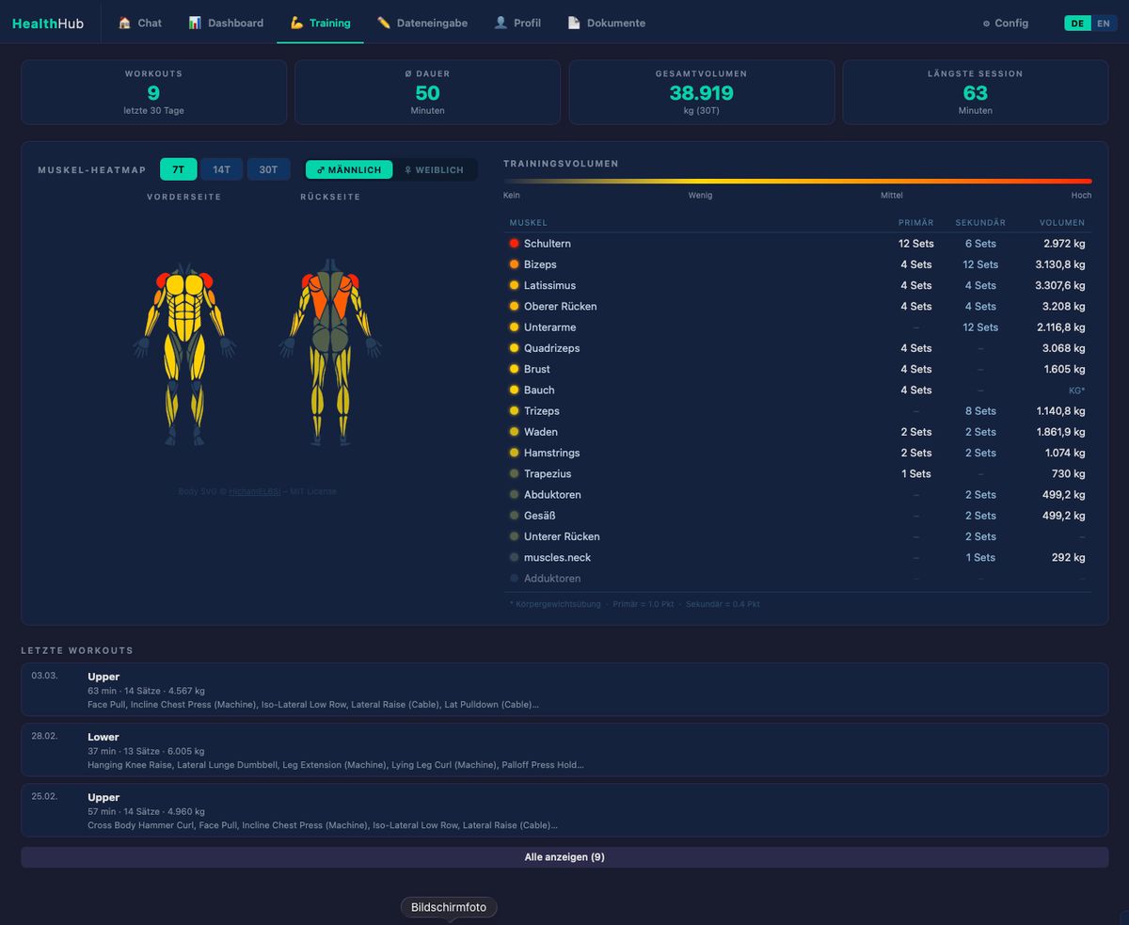Click the Alle anzeigen (9) button
This screenshot has width=1129, height=925.
(564, 857)
